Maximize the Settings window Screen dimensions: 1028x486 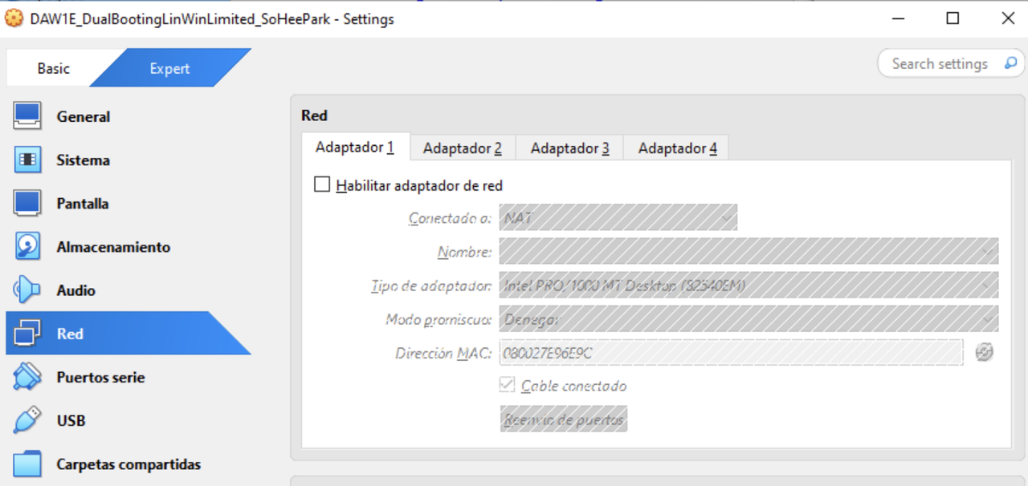pos(953,18)
